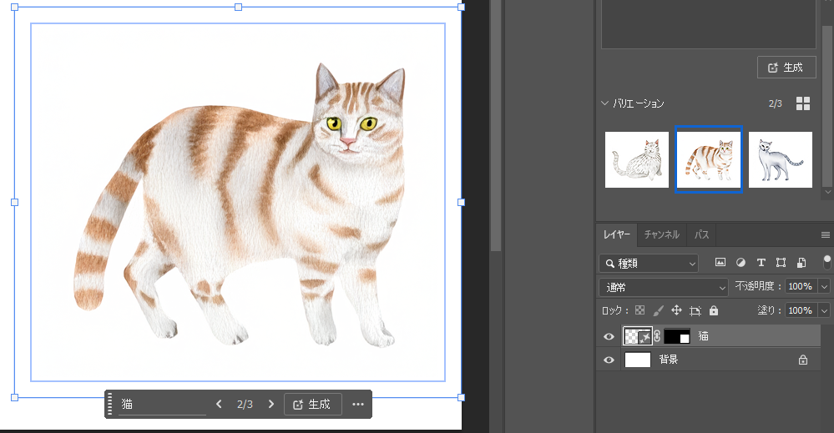834x433 pixels.
Task: Collapse the バリエーション section
Action: 605,103
